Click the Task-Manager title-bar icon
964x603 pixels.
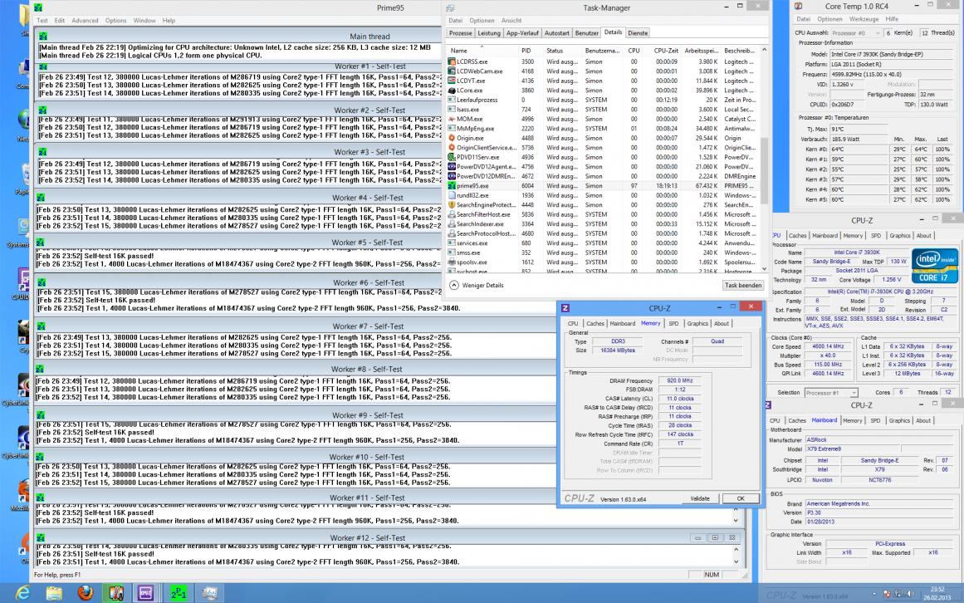(x=451, y=8)
